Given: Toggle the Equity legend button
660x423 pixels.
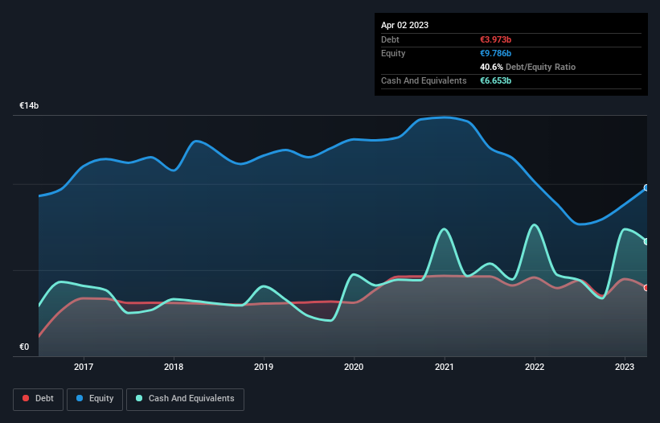Looking at the screenshot, I should 95,399.
